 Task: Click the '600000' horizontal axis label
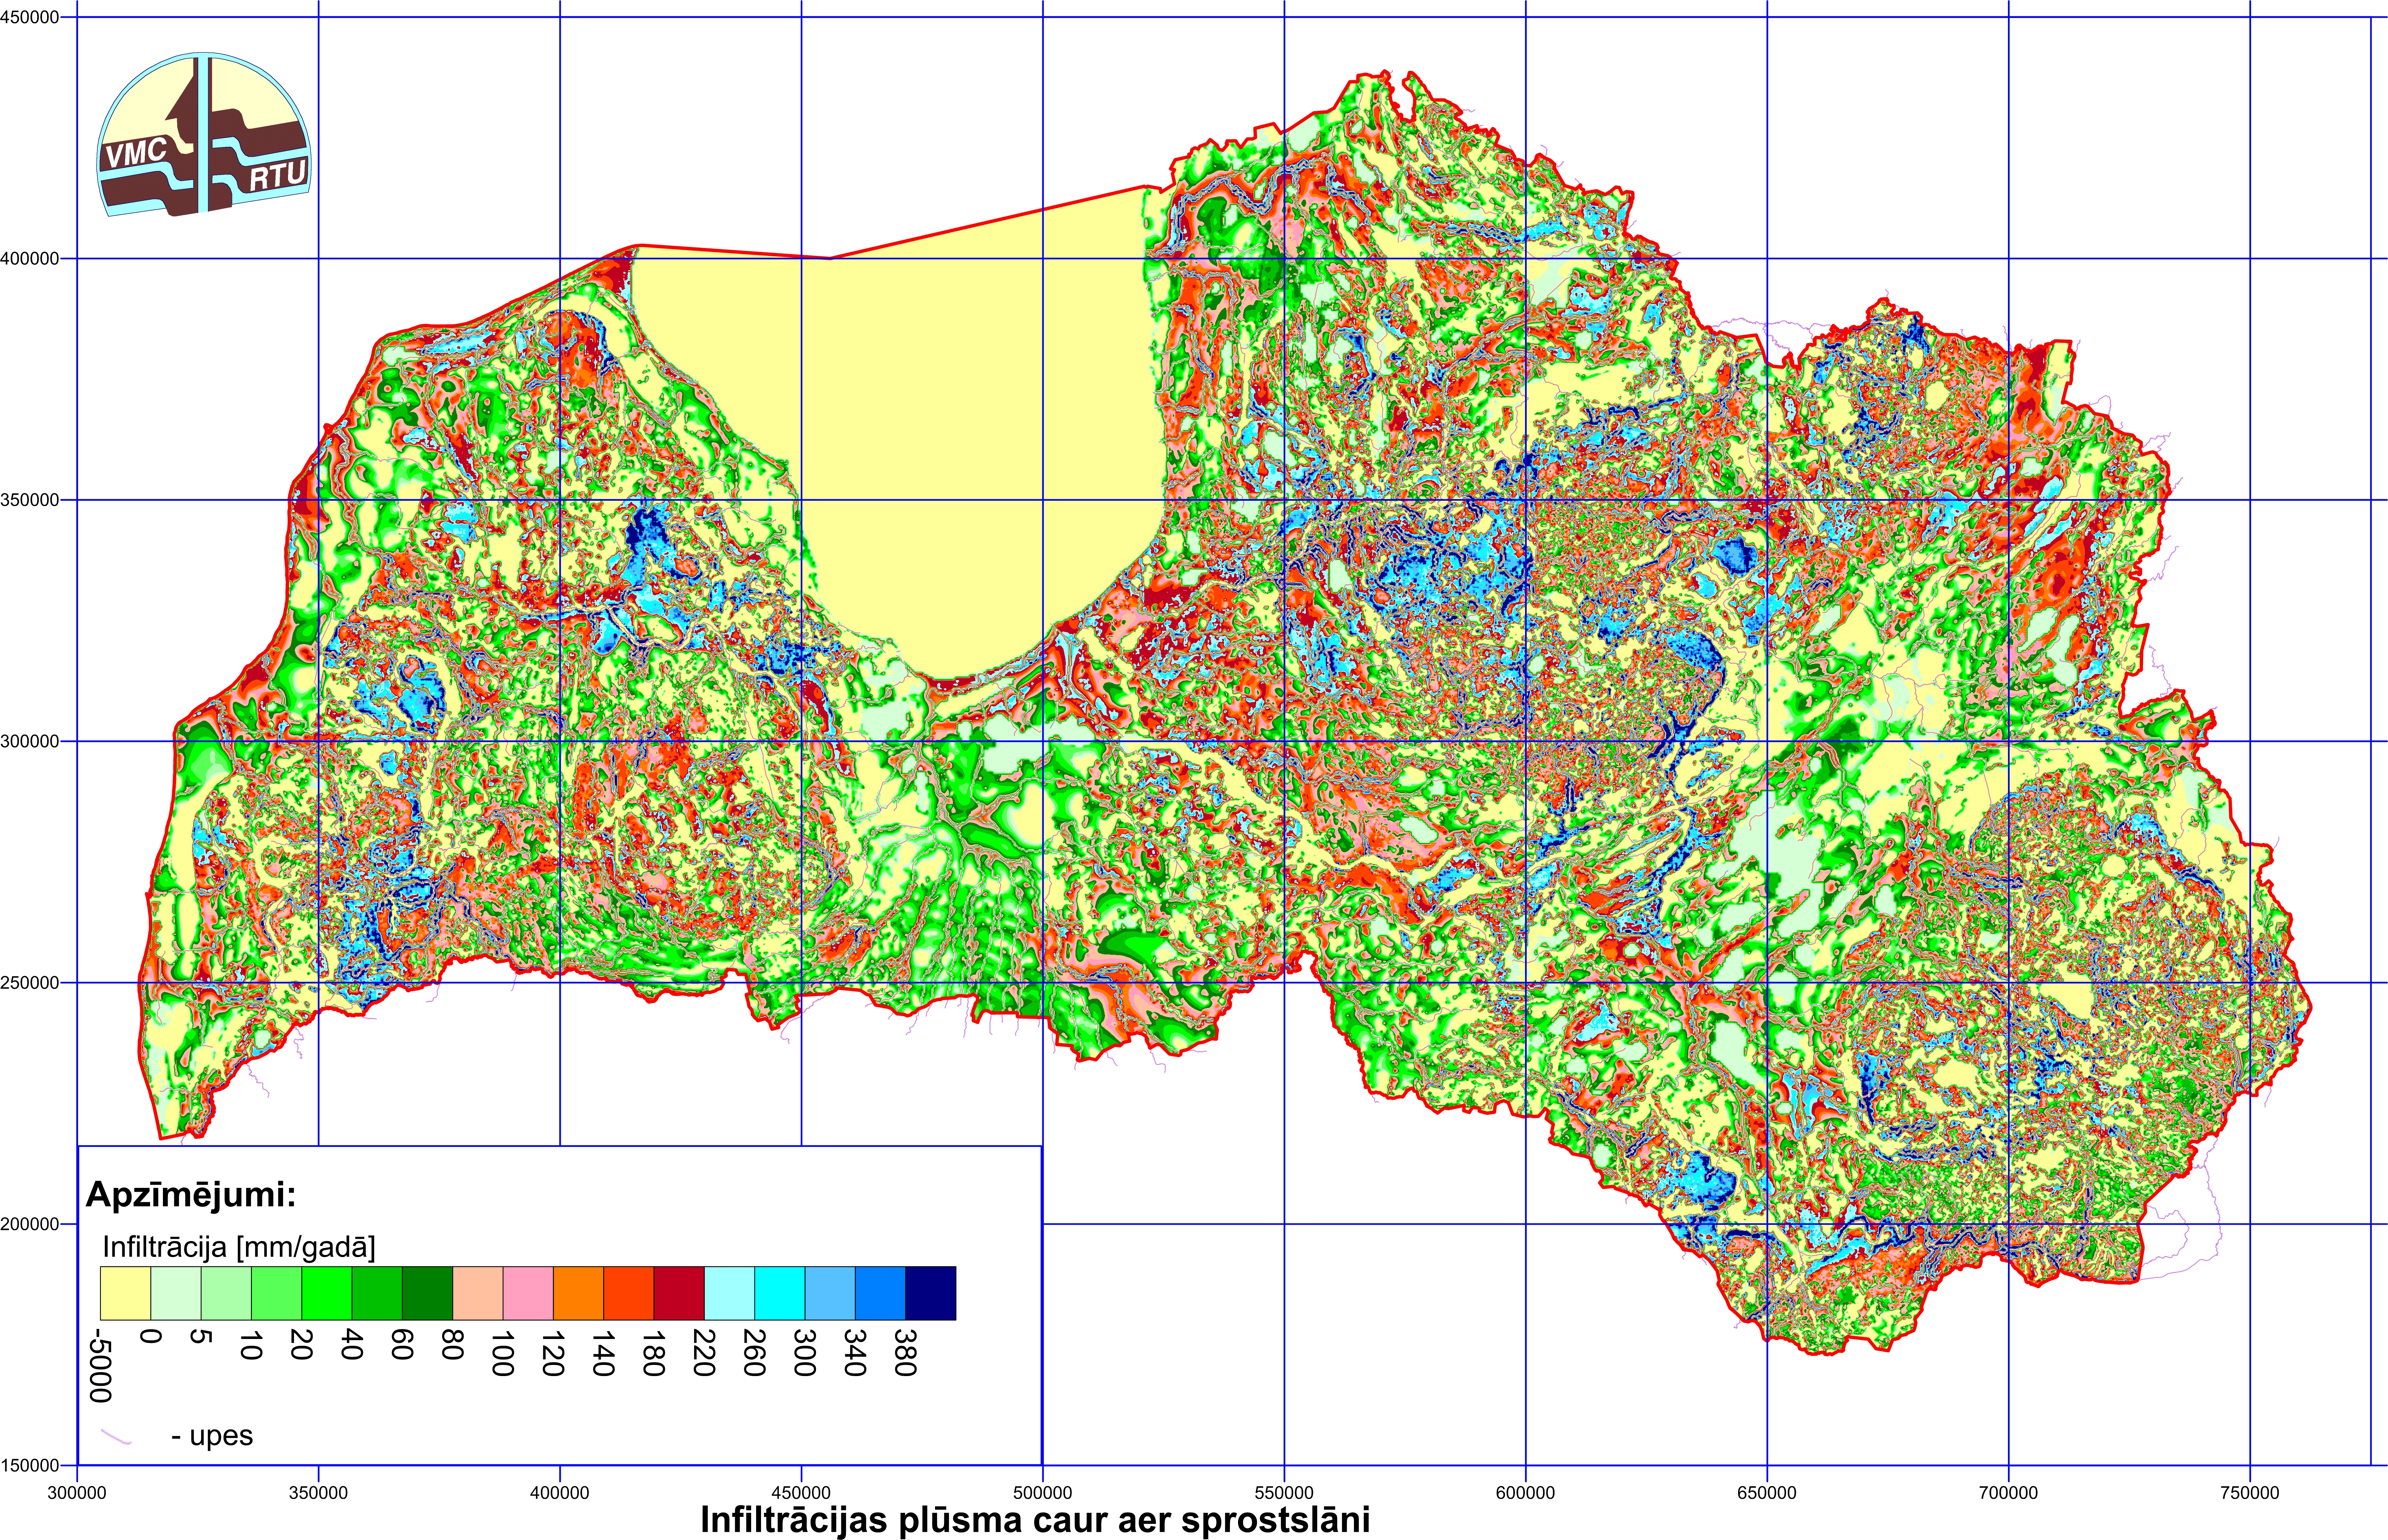1525,1493
